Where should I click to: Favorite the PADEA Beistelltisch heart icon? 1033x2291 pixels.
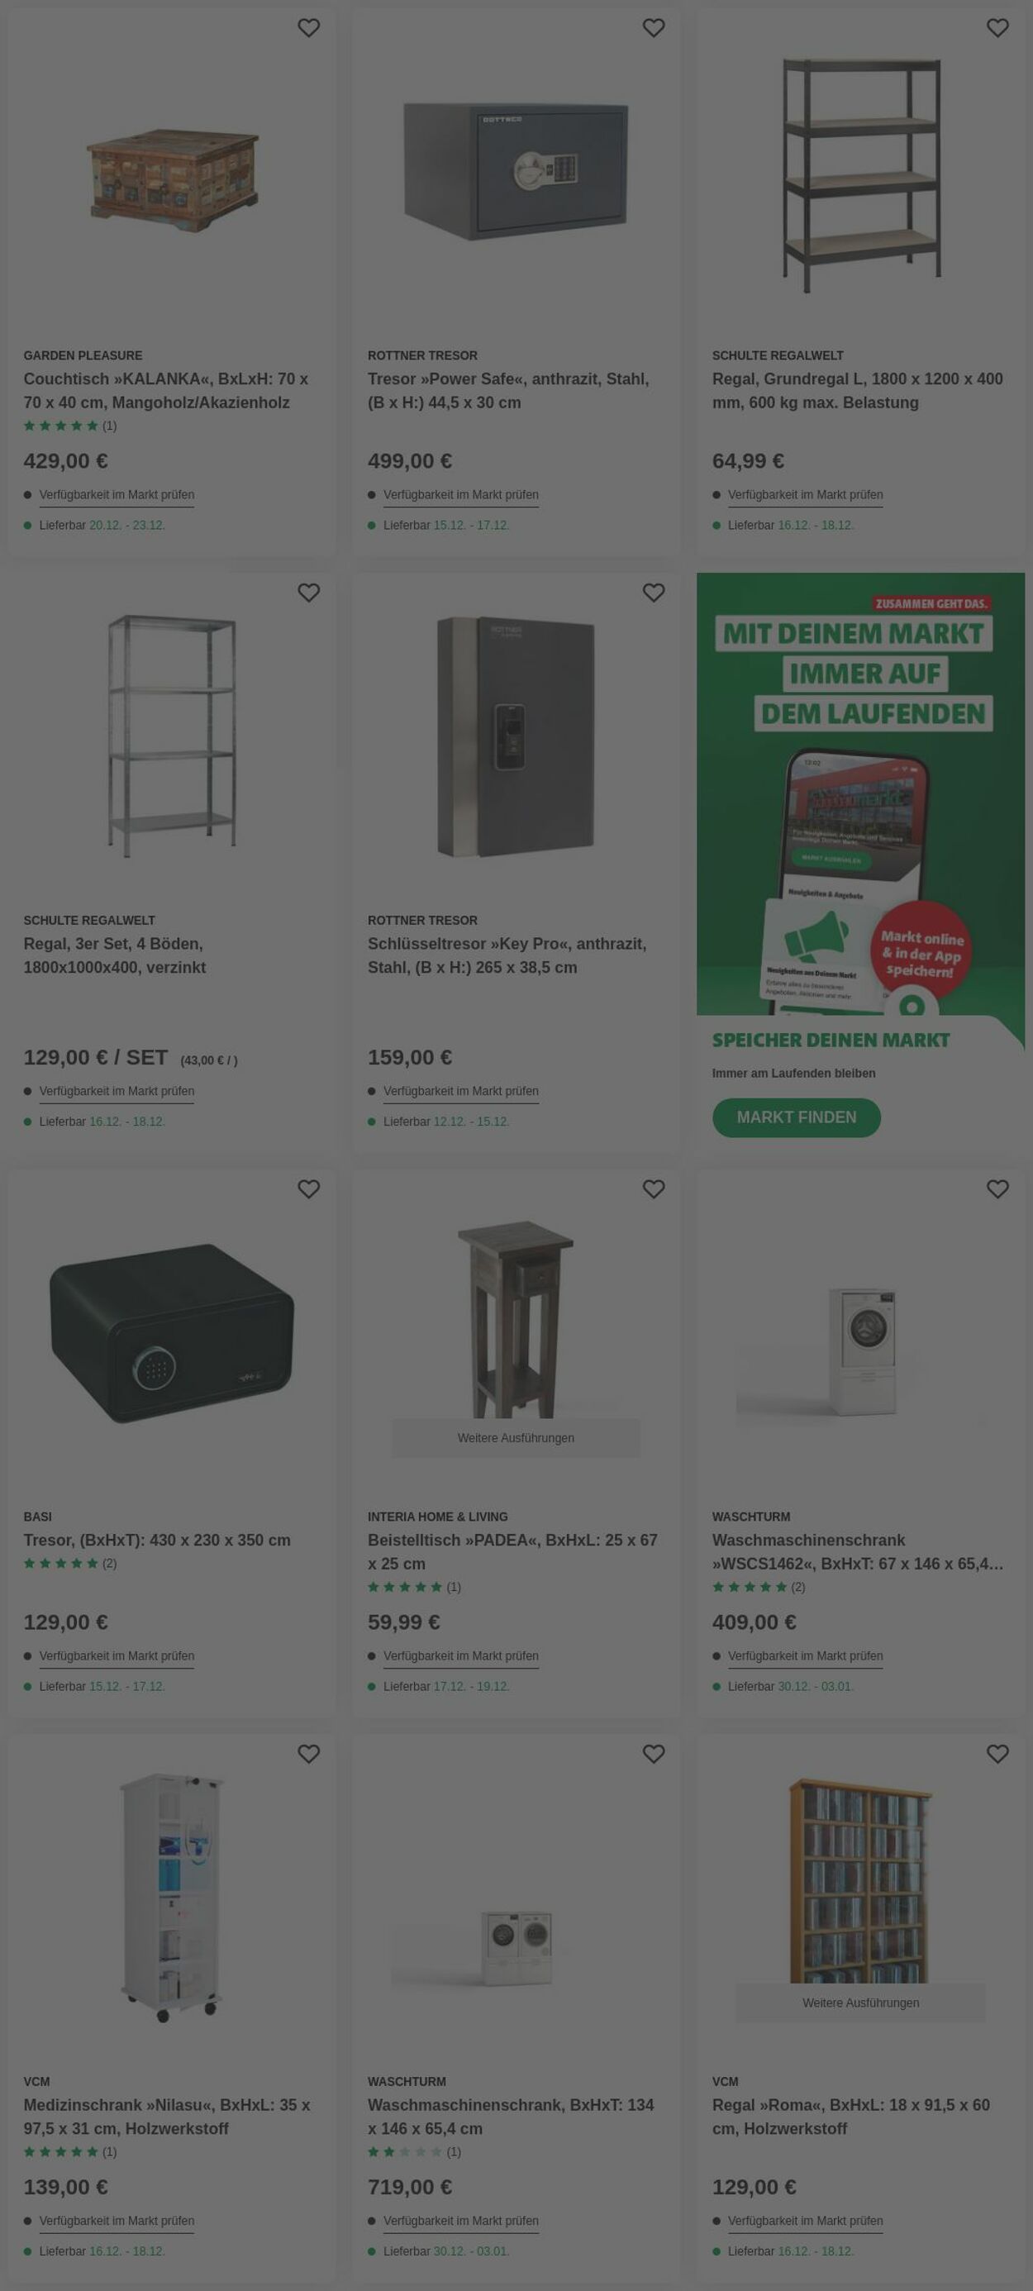point(654,1189)
